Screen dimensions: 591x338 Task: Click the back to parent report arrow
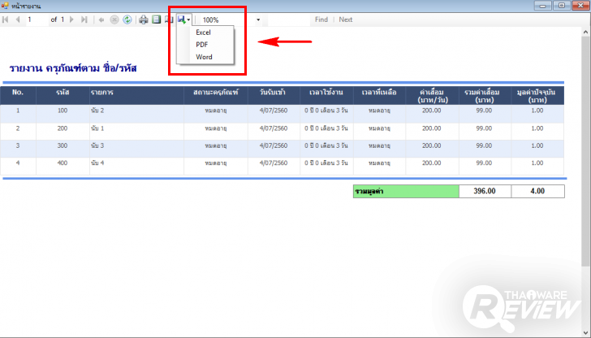[x=101, y=19]
